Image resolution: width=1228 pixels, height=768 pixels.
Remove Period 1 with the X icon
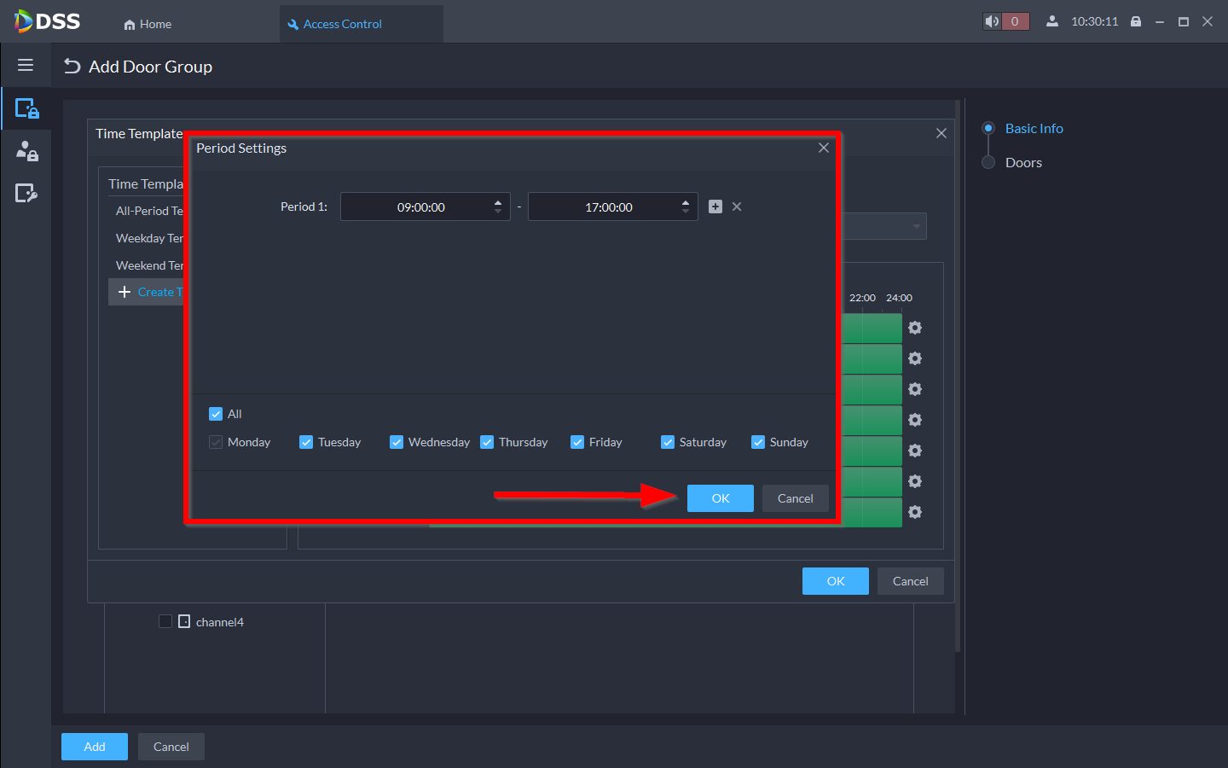737,207
